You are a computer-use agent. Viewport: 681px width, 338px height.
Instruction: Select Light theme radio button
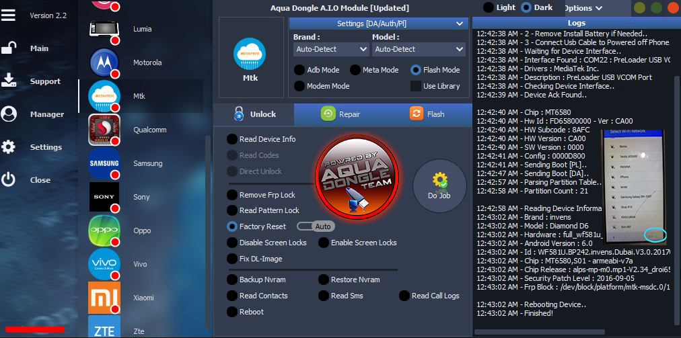(489, 7)
